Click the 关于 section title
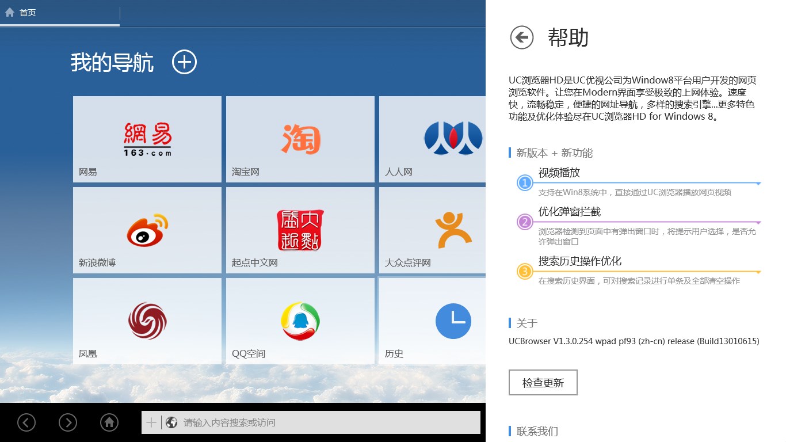The image size is (786, 442). (x=526, y=323)
